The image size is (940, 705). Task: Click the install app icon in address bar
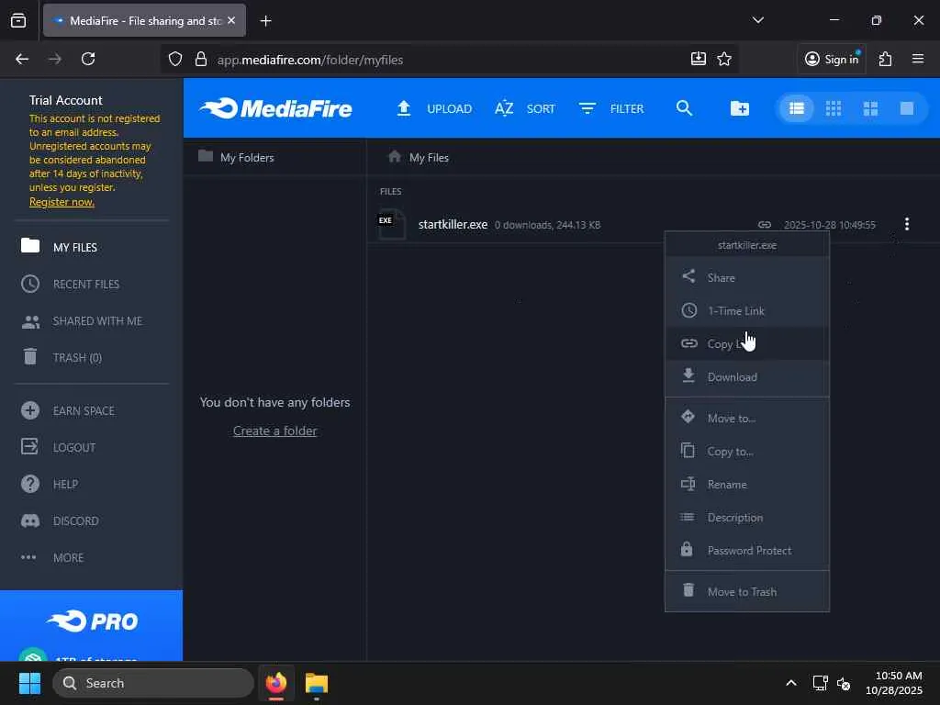698,59
